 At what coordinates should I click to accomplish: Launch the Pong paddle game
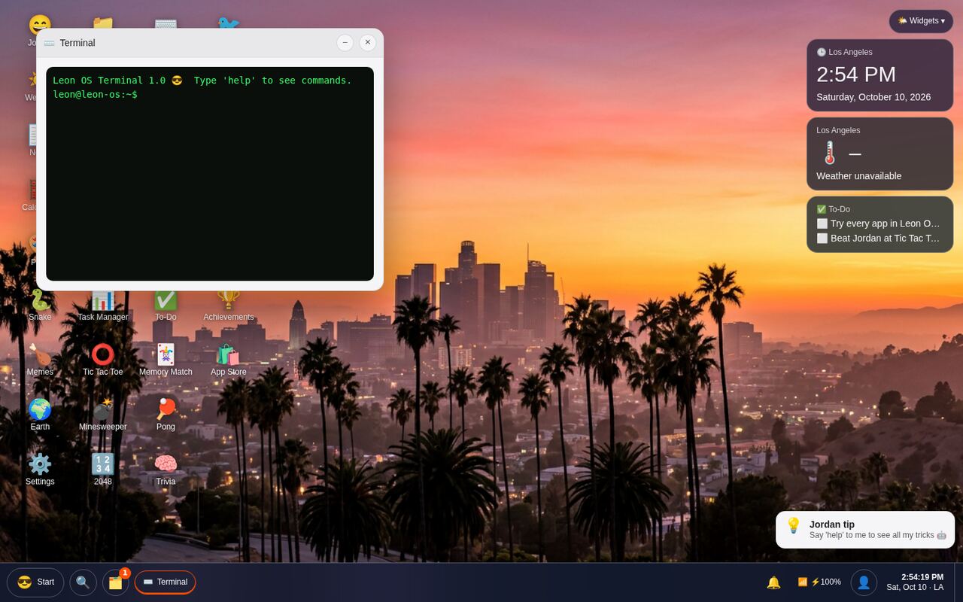166,414
